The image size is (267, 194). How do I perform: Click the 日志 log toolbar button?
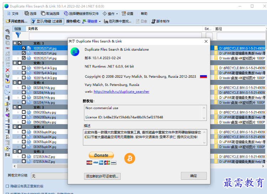click(x=142, y=21)
